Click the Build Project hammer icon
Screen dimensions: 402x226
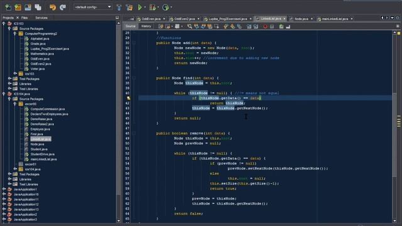[119, 7]
